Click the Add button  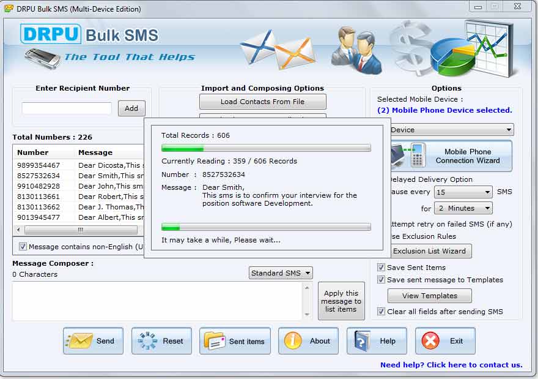point(131,108)
